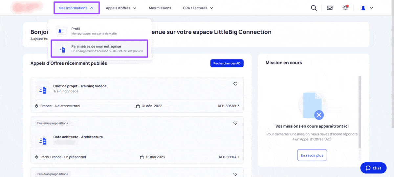Click the blurred company logo

27,8
